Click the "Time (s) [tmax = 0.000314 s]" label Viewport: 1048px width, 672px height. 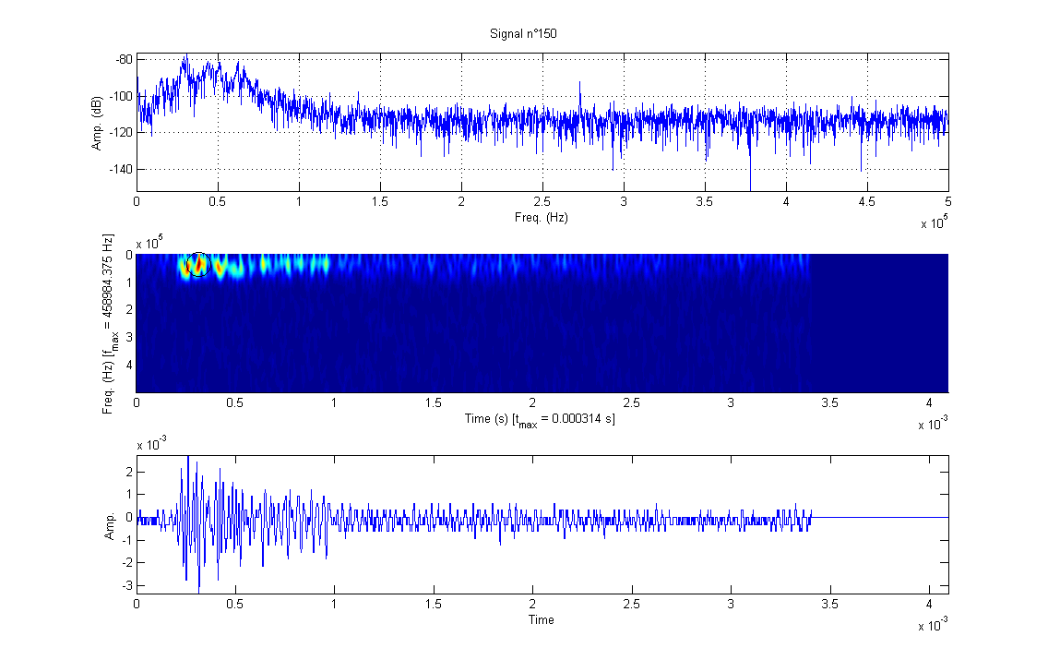pyautogui.click(x=542, y=419)
